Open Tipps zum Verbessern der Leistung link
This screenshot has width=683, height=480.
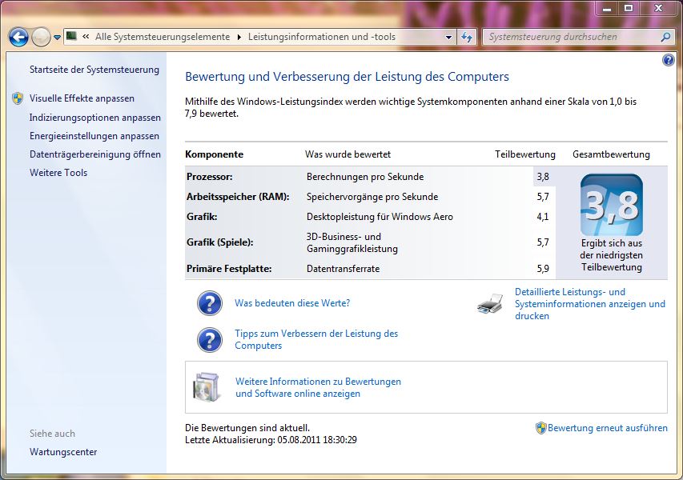coord(316,339)
